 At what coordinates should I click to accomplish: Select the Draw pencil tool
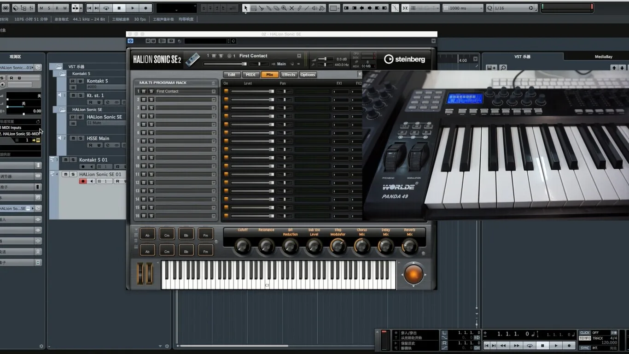coord(299,8)
